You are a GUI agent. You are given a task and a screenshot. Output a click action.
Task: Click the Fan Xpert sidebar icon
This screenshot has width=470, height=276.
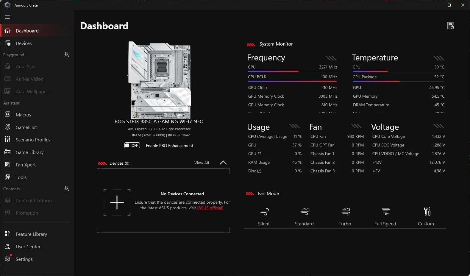8,165
